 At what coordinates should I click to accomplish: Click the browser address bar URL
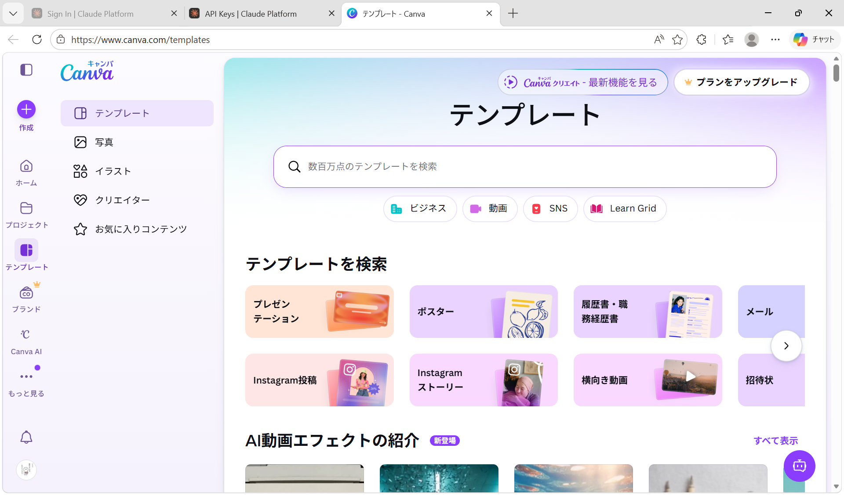(x=140, y=39)
